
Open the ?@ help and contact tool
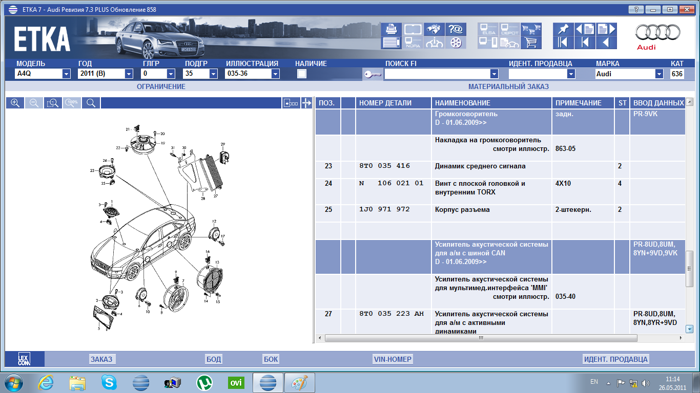tap(455, 30)
